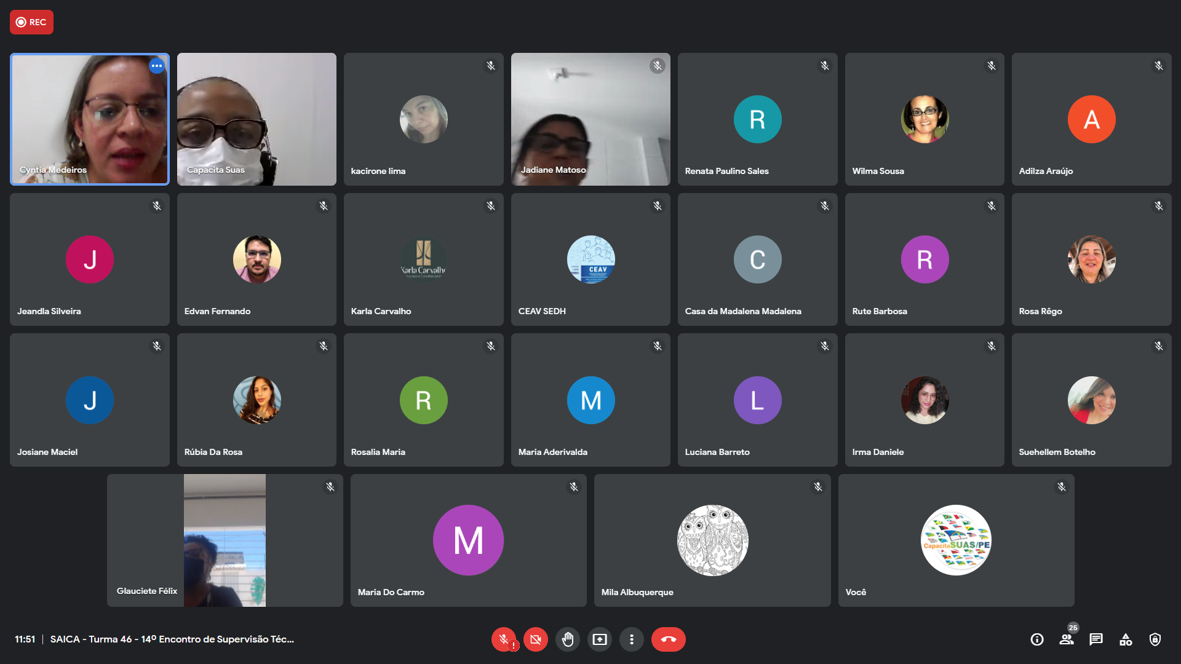Open host controls shield lock icon
Viewport: 1181px width, 664px height.
1155,639
